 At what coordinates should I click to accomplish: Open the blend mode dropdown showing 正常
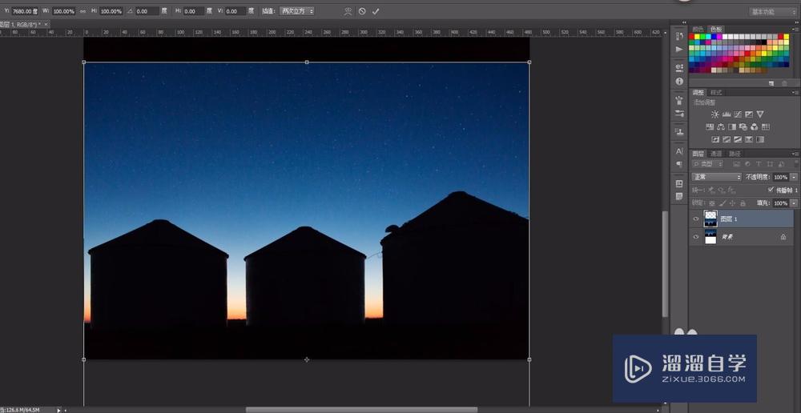(x=716, y=177)
